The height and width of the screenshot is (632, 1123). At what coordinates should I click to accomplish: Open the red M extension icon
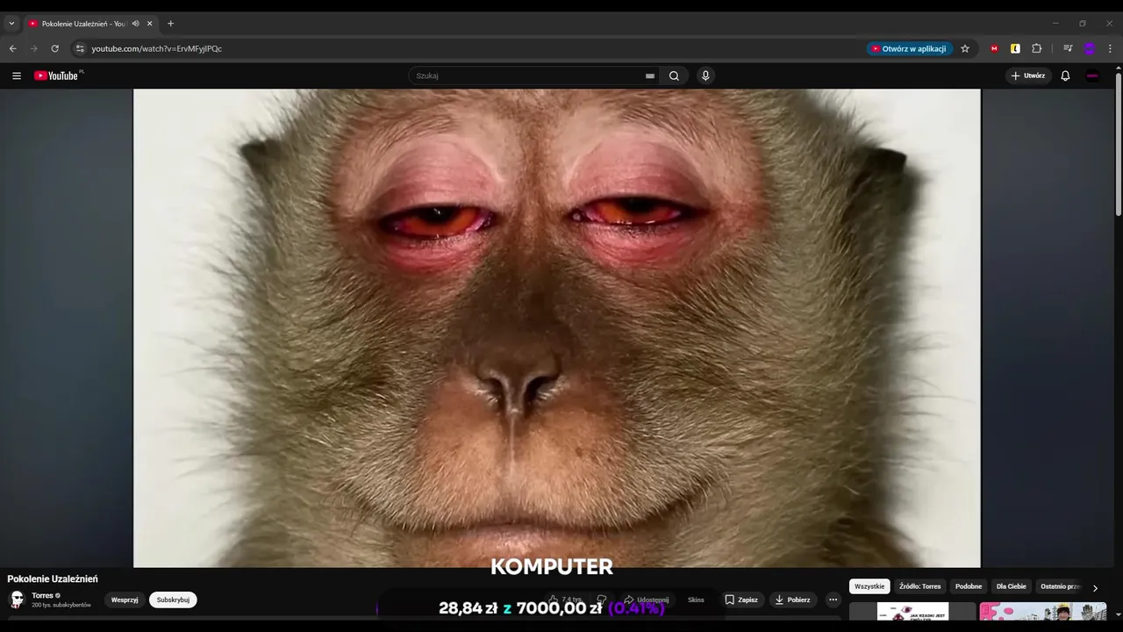[994, 48]
